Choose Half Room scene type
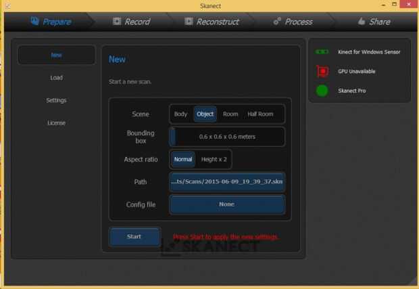 point(260,114)
